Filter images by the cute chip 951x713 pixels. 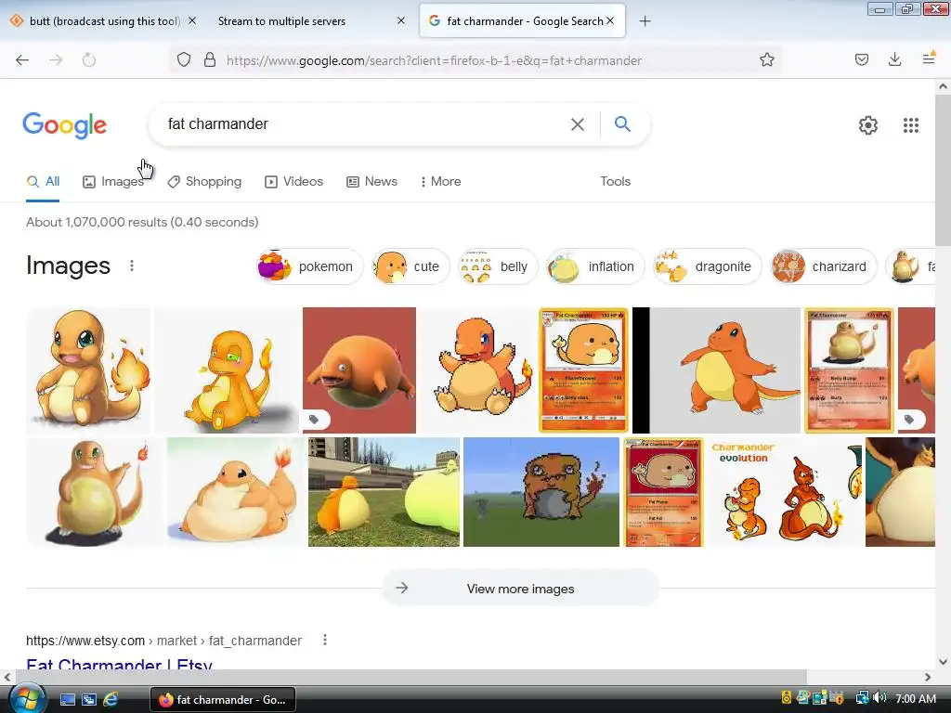(410, 266)
